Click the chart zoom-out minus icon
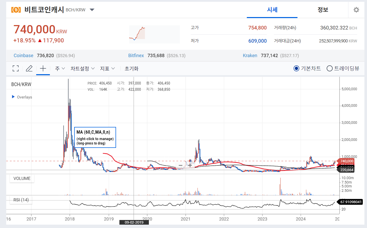This screenshot has width=367, height=228. (x=180, y=165)
